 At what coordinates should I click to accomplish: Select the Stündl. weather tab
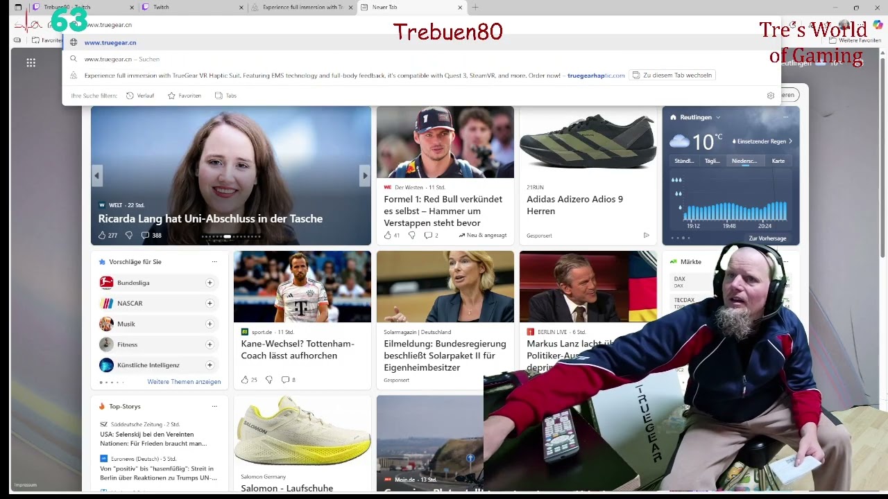pyautogui.click(x=684, y=161)
